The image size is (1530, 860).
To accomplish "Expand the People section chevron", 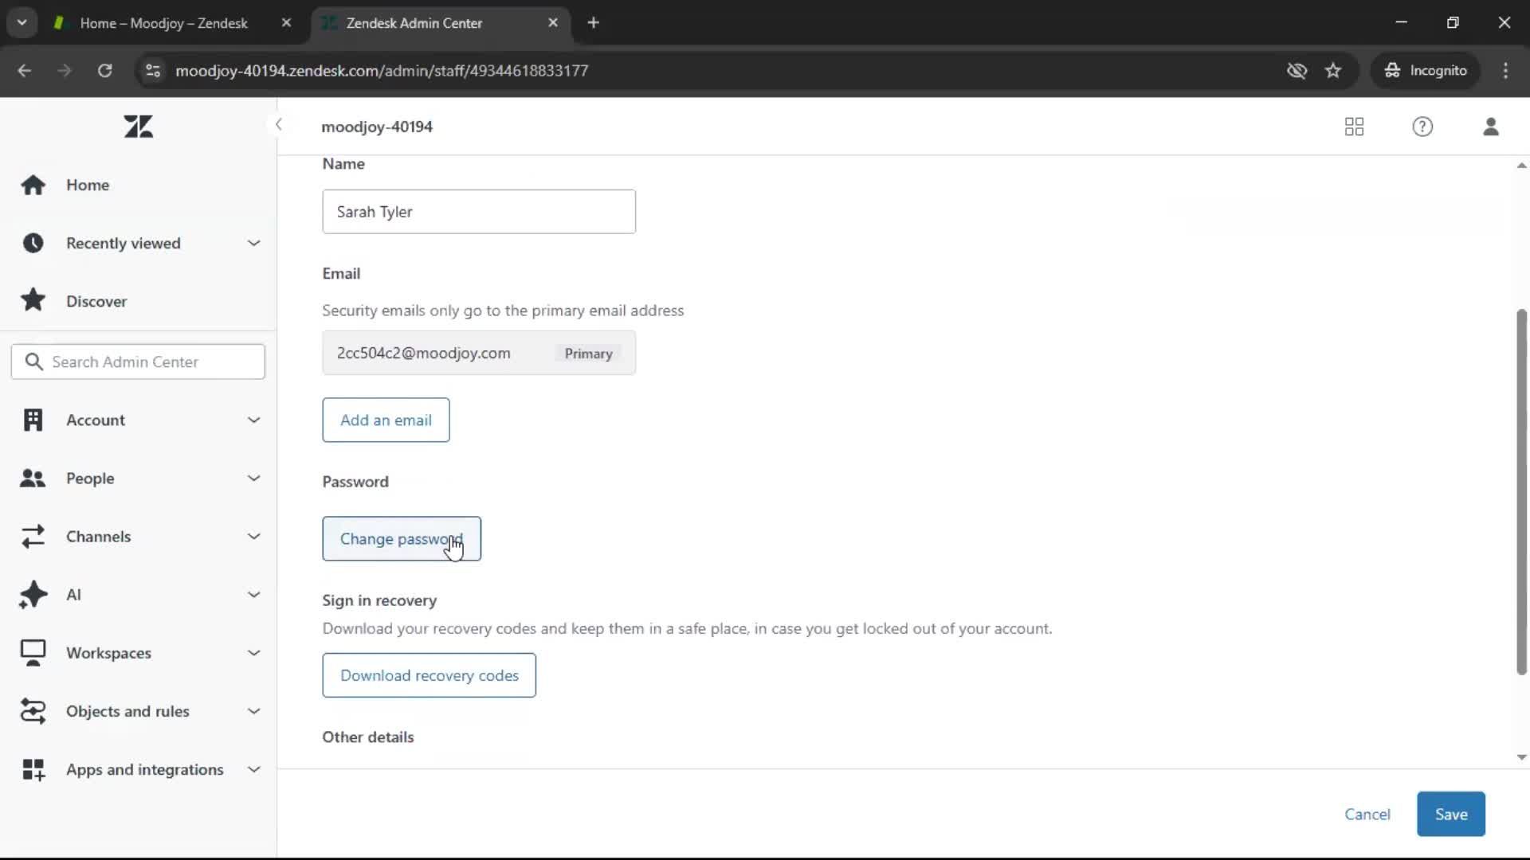I will point(253,478).
